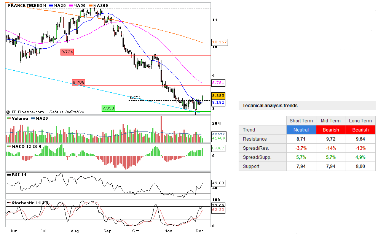
Task: Click the 8.251 dashed line label
Action: click(135, 97)
